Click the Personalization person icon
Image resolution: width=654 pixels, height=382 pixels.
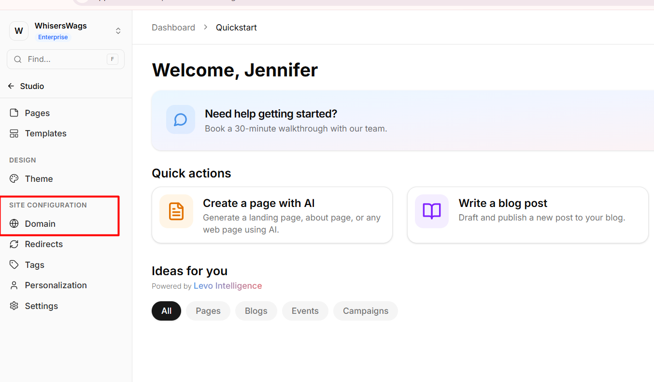(x=14, y=285)
